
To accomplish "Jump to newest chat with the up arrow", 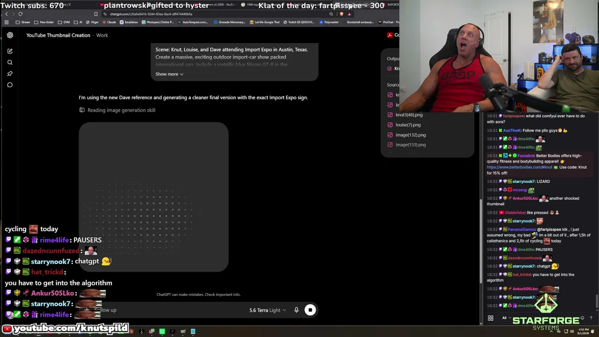I will point(591,318).
